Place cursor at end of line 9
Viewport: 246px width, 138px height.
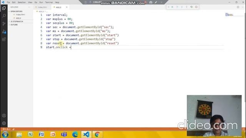[x=71, y=47]
